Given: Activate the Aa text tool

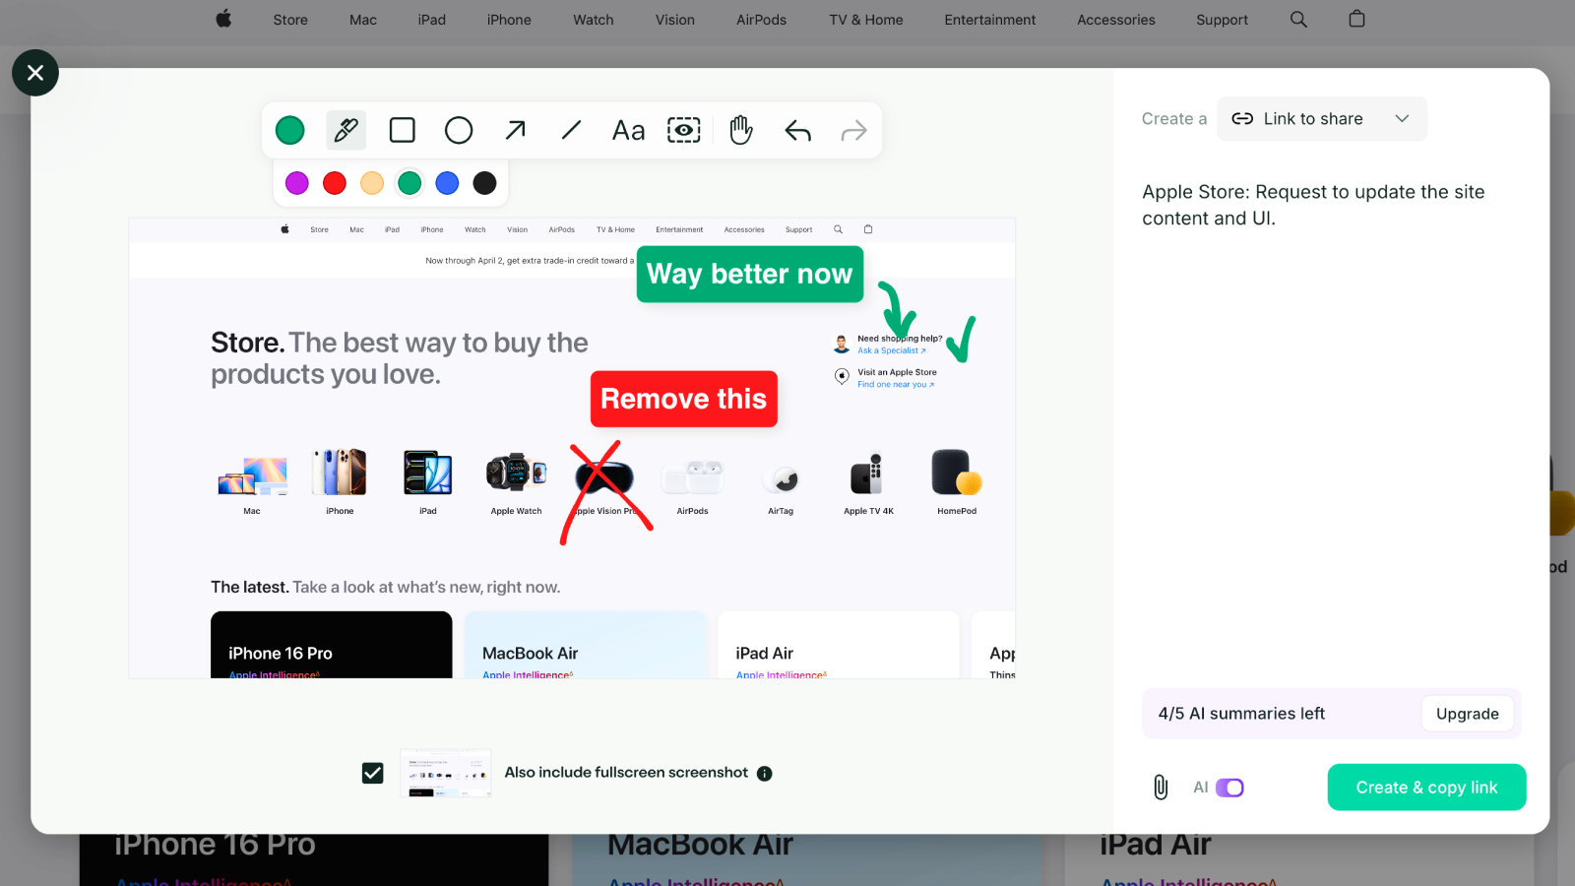Looking at the screenshot, I should (628, 130).
